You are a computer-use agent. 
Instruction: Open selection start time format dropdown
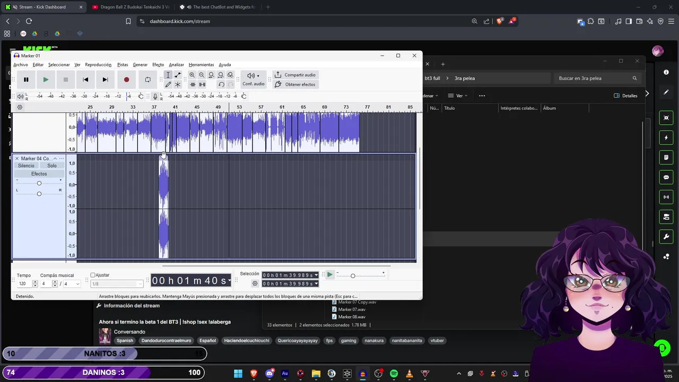coord(316,275)
